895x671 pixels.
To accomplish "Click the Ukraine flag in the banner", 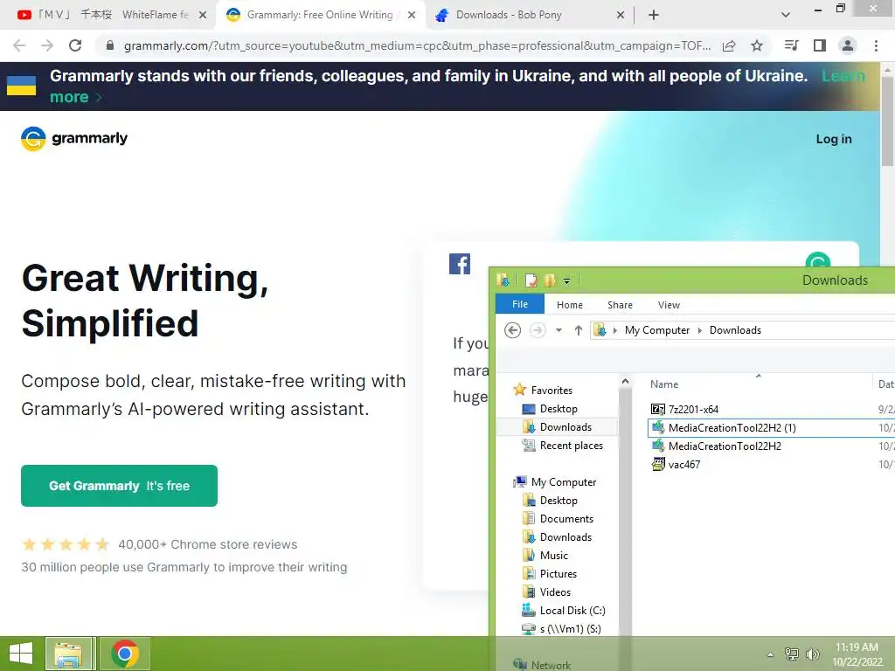I will [21, 86].
